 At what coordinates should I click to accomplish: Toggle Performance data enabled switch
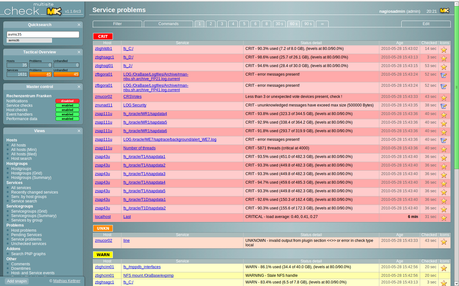[x=67, y=119]
